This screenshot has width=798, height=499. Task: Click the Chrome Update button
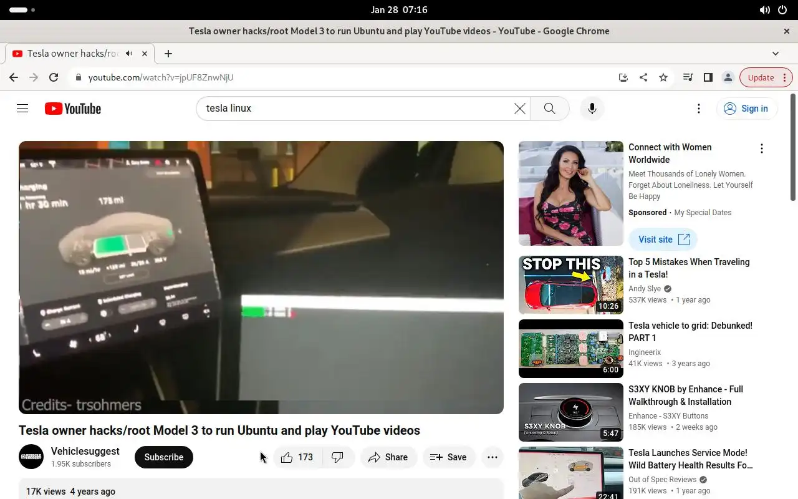(x=766, y=77)
